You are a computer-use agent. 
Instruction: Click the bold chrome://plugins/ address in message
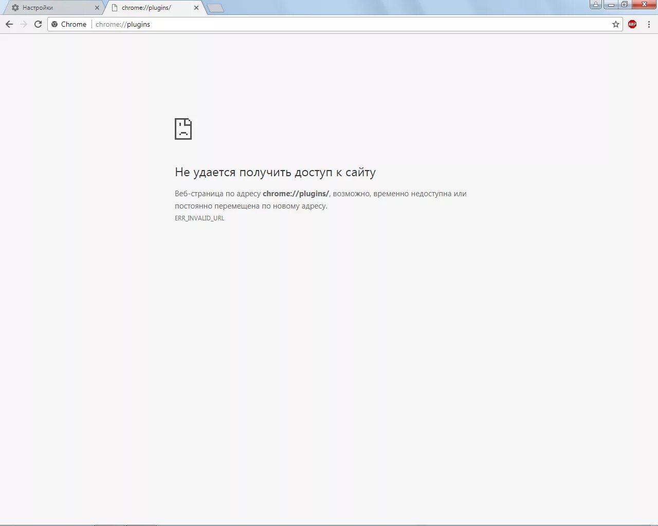(x=296, y=194)
